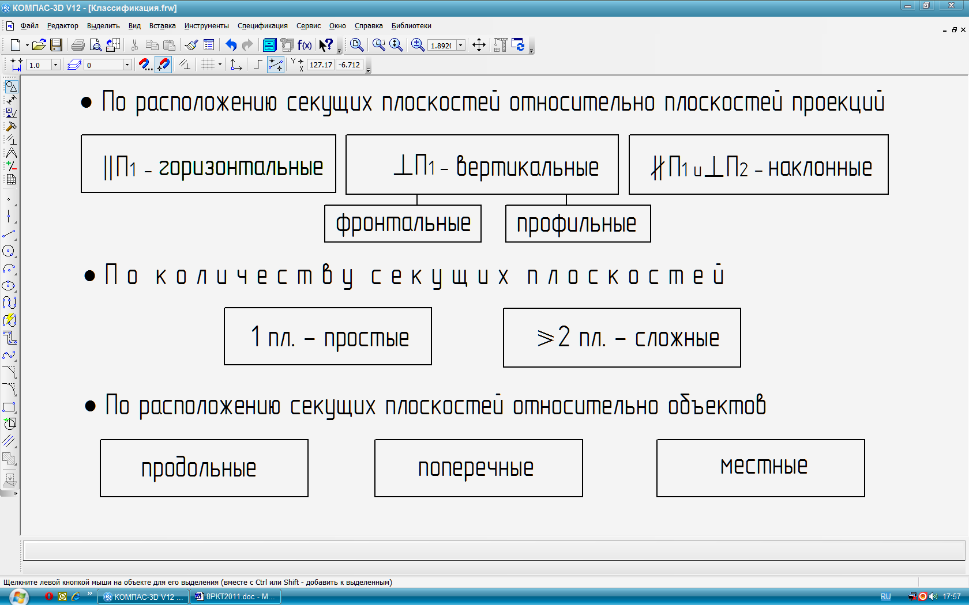
Task: Activate the Pan (move view) arrows icon
Action: pos(479,45)
